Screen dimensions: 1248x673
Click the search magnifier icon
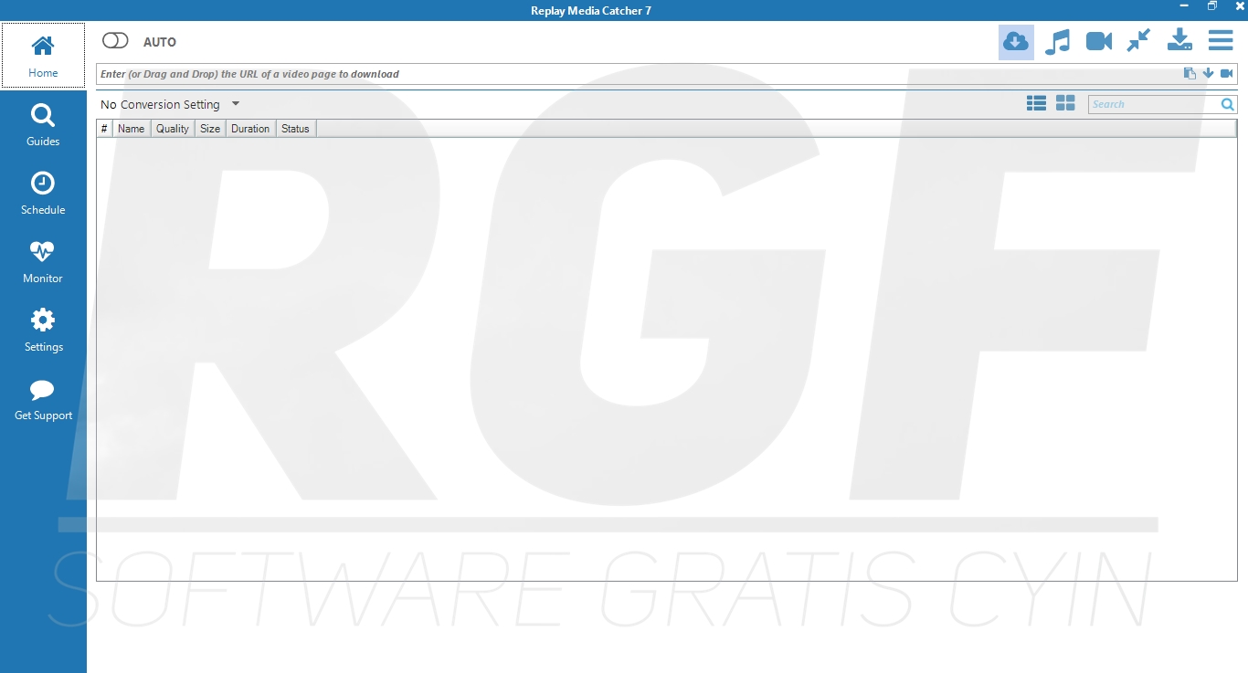1228,104
